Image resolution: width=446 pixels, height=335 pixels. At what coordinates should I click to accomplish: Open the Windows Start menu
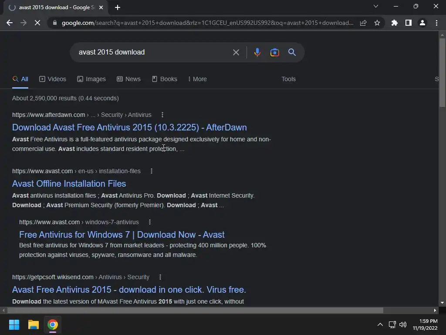pos(14,325)
